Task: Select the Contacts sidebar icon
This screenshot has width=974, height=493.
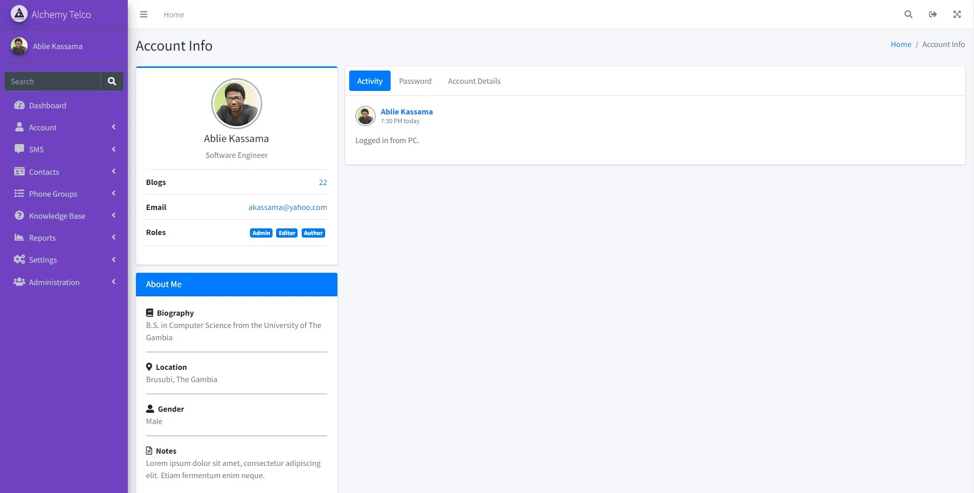Action: click(19, 172)
